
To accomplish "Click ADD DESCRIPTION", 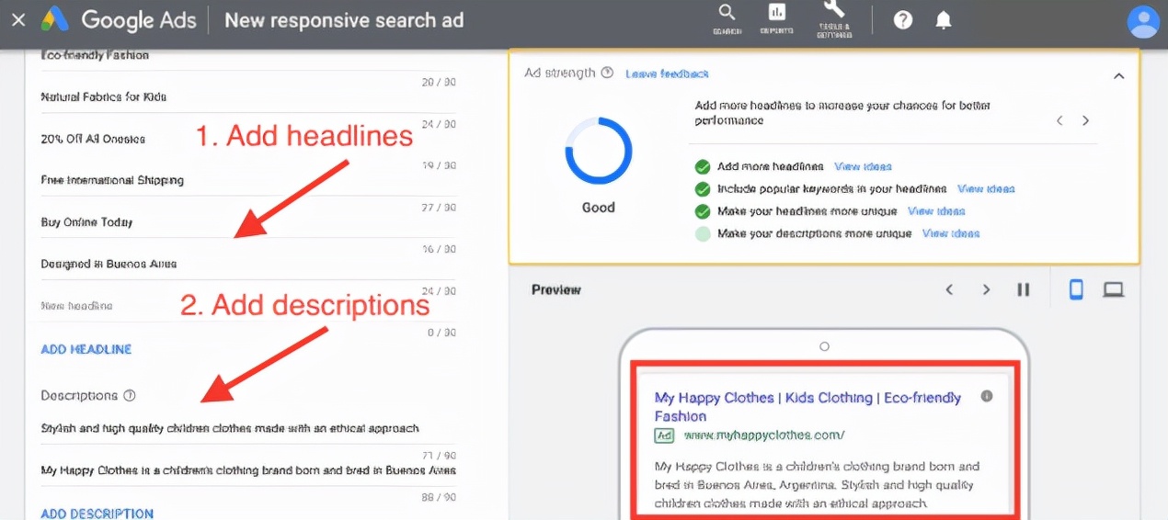I will coord(97,514).
